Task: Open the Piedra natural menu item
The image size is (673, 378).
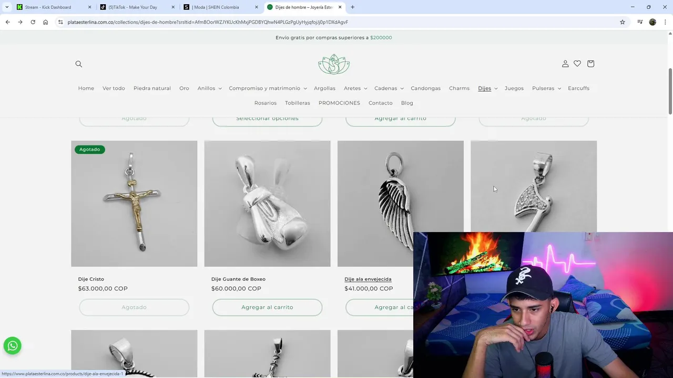Action: point(152,88)
